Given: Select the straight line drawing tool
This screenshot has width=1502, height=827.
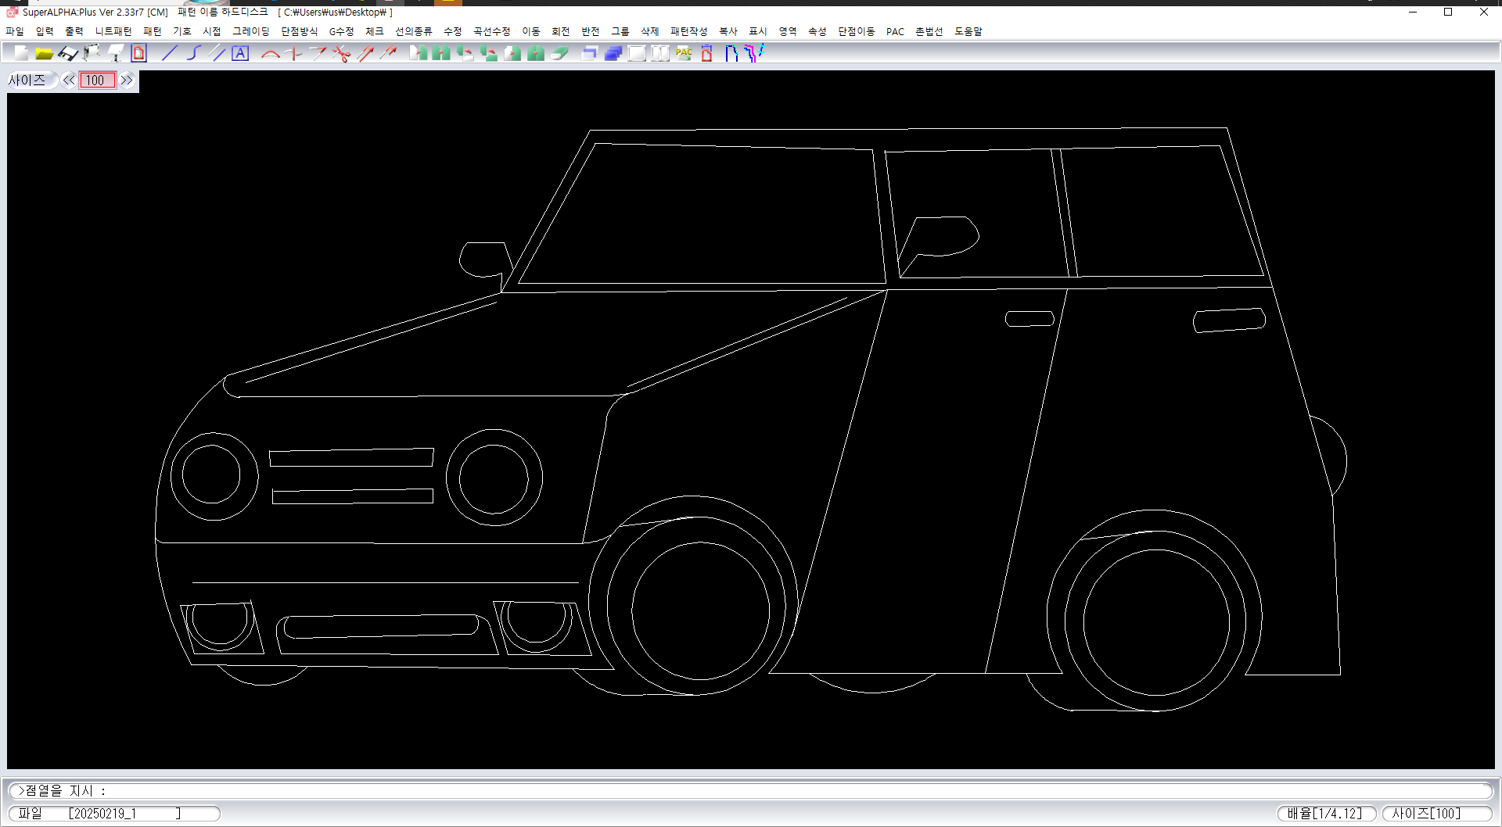Looking at the screenshot, I should 169,53.
